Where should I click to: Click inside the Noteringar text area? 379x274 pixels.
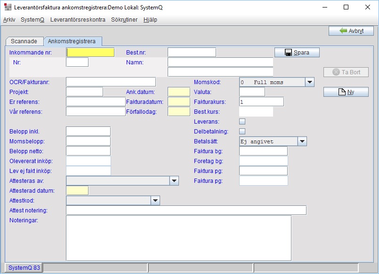click(178, 237)
